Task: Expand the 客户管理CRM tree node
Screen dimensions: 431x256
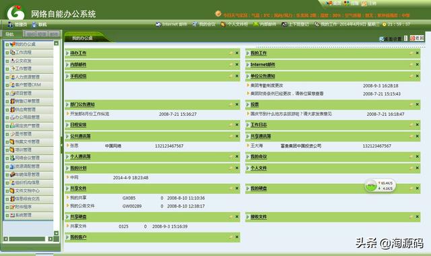Action: (7, 86)
